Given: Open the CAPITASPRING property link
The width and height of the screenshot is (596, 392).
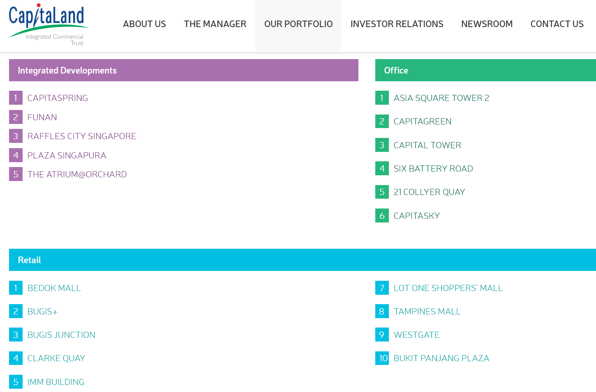Looking at the screenshot, I should [x=58, y=98].
